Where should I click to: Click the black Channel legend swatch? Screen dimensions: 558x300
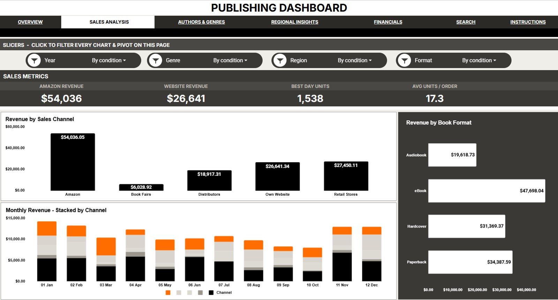211,293
